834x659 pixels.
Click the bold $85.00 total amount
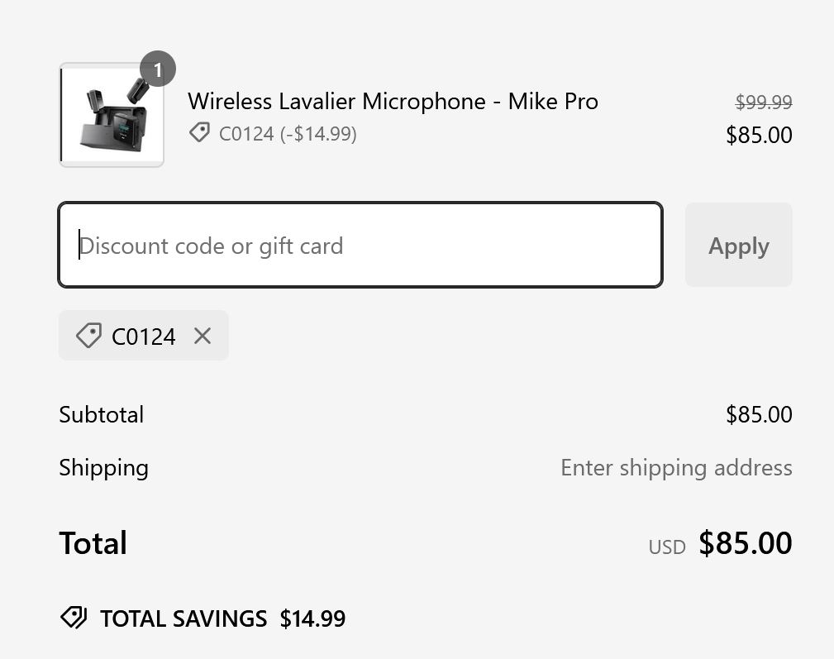(x=746, y=543)
